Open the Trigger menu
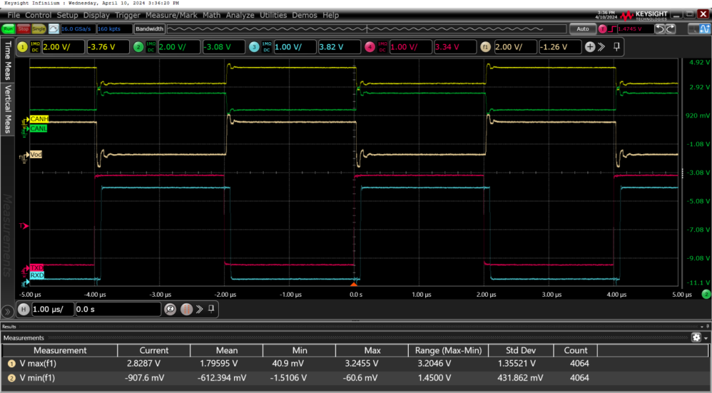 127,14
